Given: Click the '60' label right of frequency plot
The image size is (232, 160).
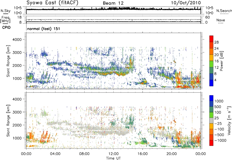Looking at the screenshot, I should pyautogui.click(x=207, y=17).
